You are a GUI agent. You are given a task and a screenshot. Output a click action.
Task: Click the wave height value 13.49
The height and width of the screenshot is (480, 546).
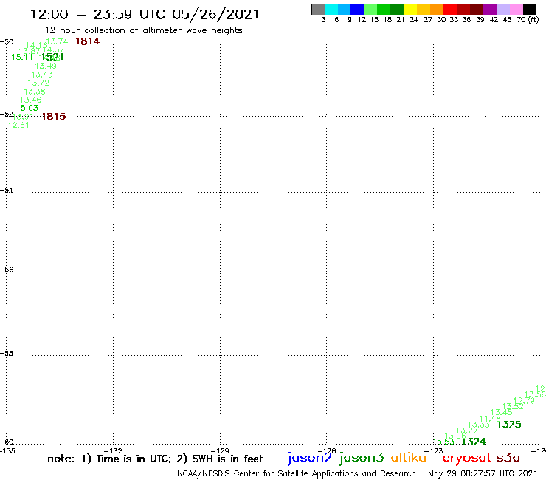pos(46,66)
